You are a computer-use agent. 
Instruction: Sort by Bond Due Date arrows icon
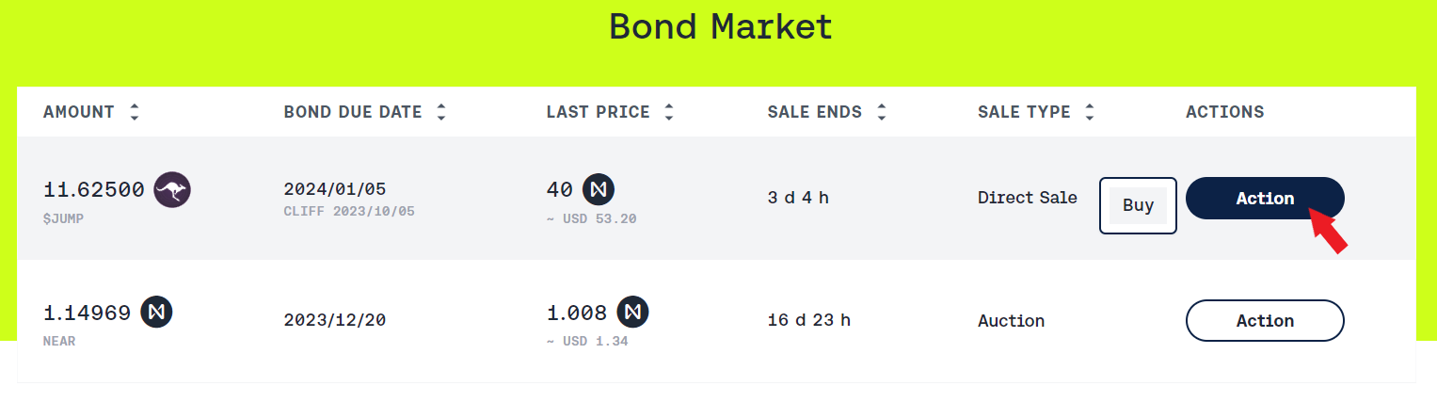pos(441,112)
